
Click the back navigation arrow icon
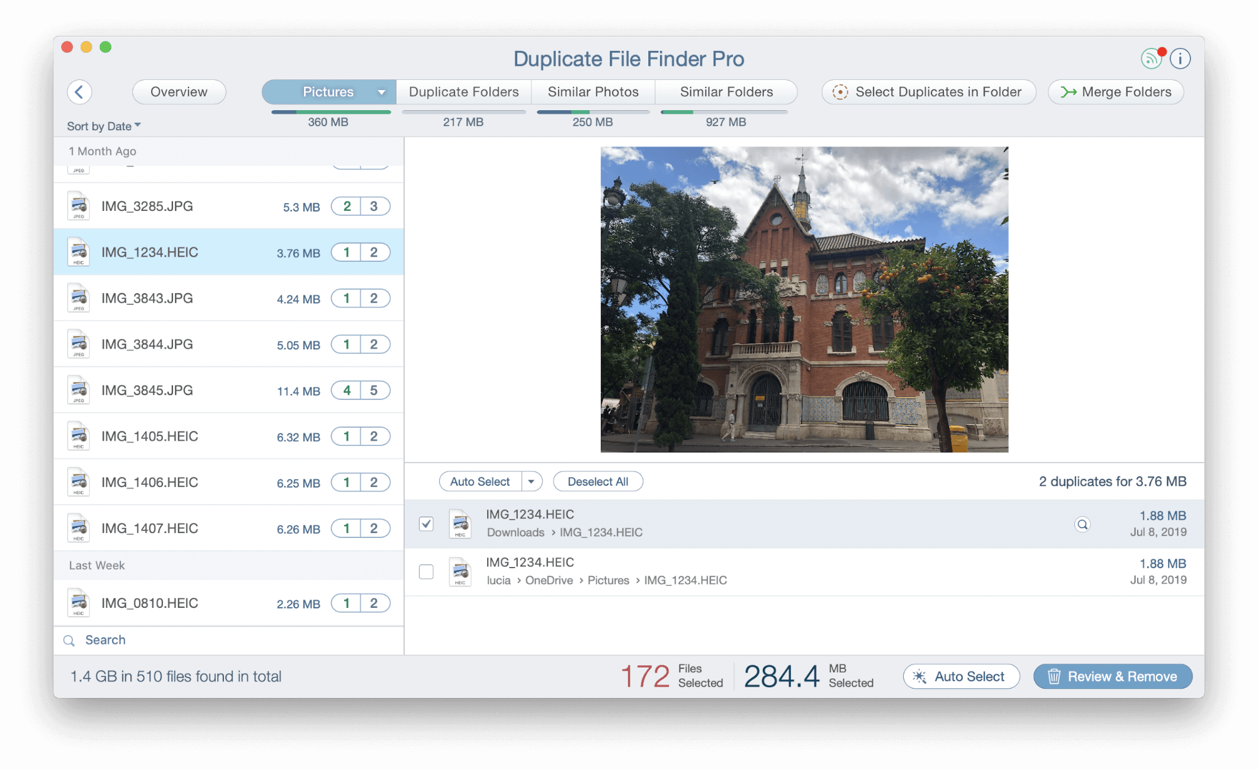[x=80, y=91]
